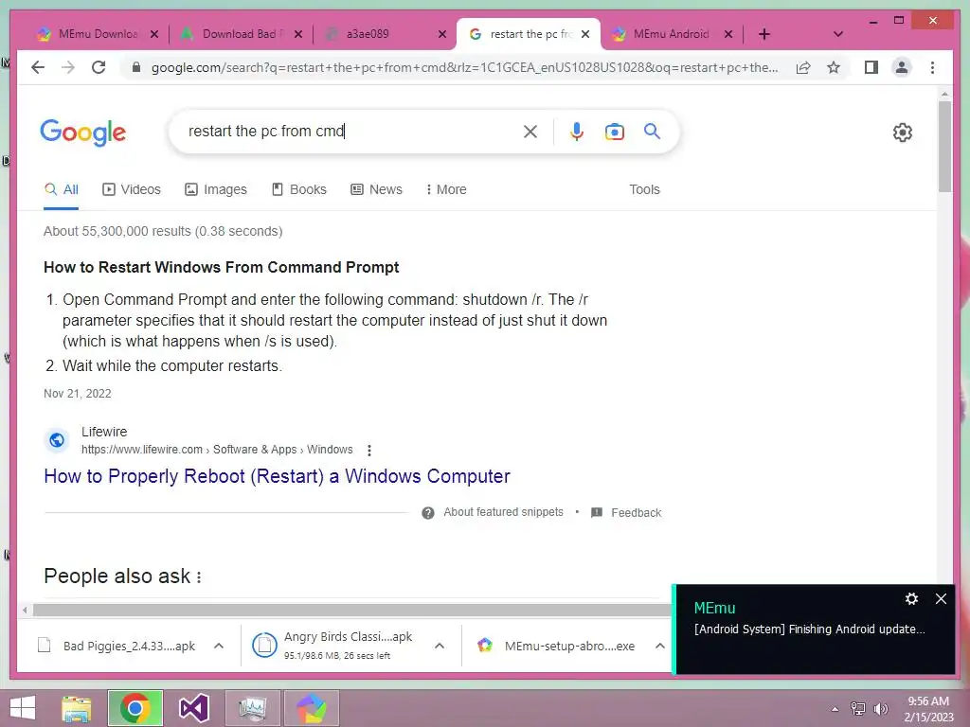Click the address bar URL

pos(464,67)
